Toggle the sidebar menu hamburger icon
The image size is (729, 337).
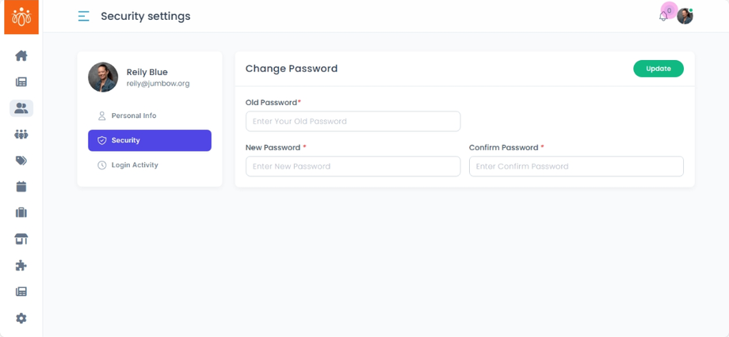coord(83,16)
